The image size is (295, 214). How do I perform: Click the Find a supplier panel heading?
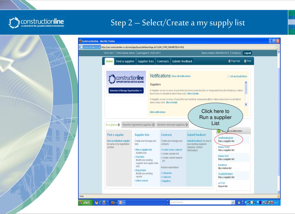click(115, 135)
